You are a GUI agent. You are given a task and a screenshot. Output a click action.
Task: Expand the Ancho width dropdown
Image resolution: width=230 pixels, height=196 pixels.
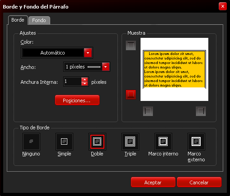point(106,67)
